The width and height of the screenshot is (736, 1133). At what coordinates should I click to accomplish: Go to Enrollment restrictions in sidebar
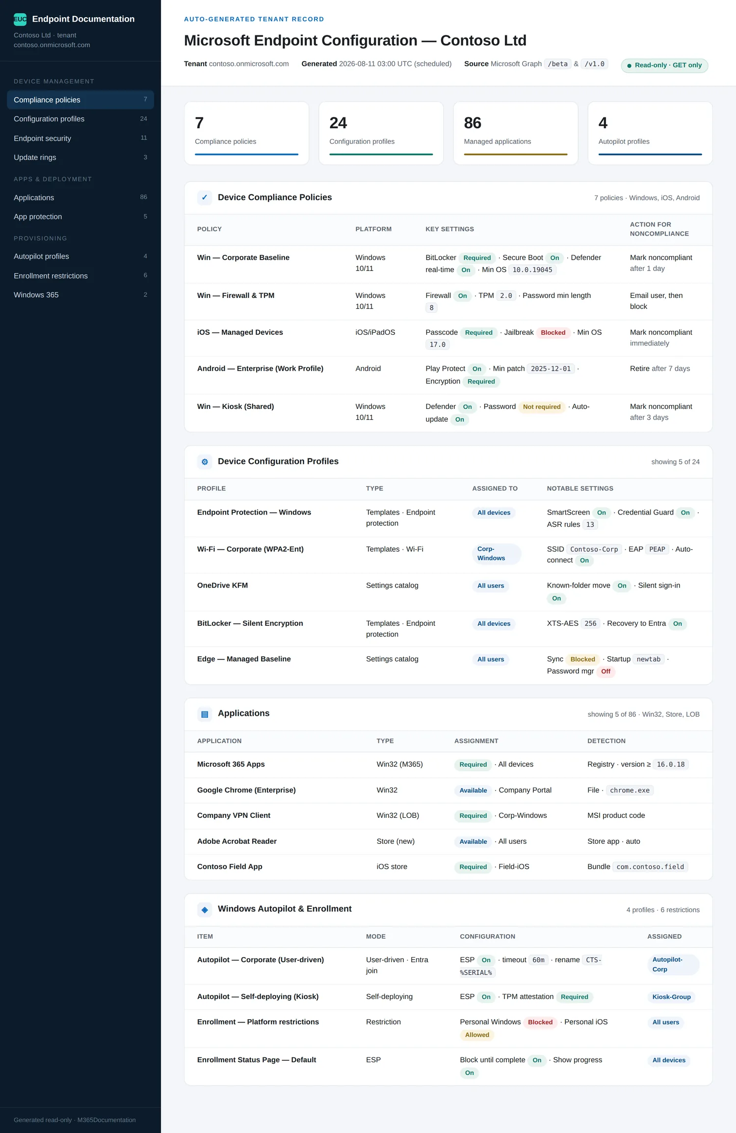pyautogui.click(x=80, y=275)
